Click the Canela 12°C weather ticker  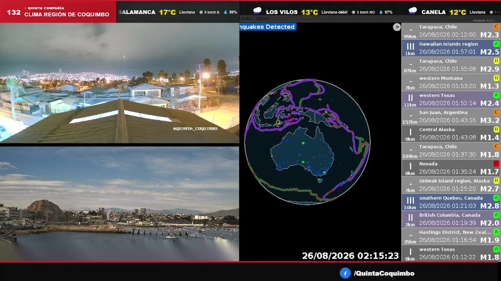(454, 12)
